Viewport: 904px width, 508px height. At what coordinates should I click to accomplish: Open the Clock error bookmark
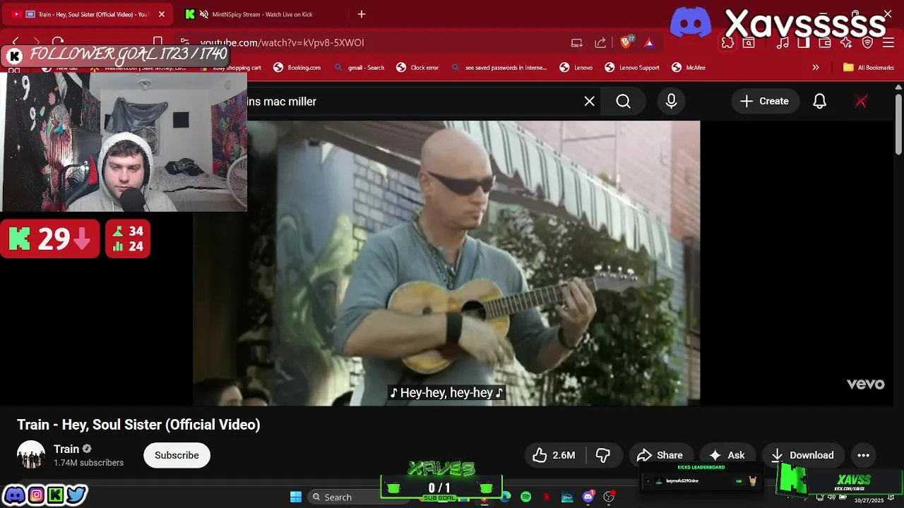click(x=417, y=68)
